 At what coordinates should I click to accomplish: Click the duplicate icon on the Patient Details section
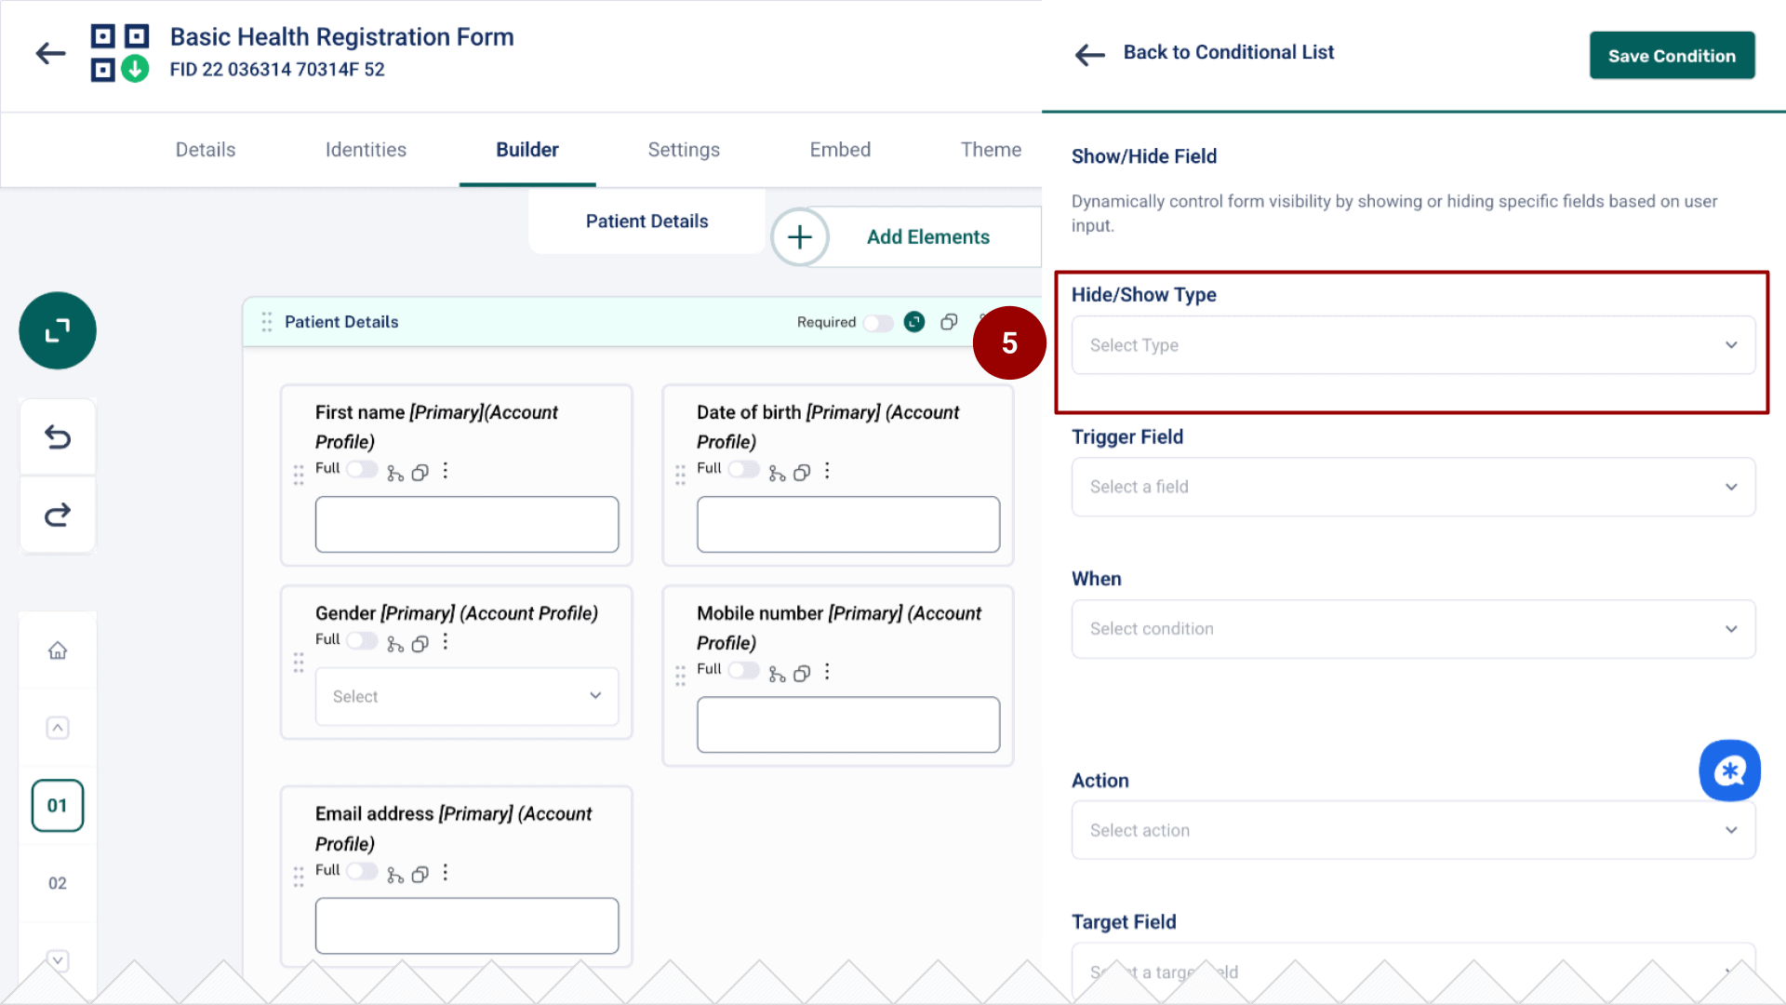[948, 322]
